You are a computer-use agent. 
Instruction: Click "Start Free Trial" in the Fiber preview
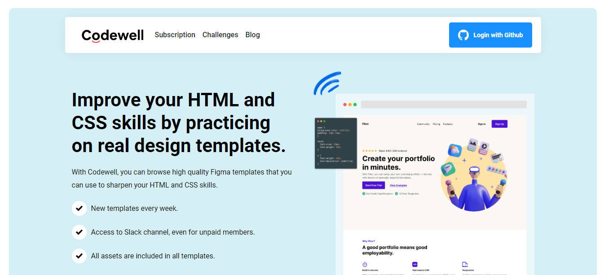tap(373, 185)
